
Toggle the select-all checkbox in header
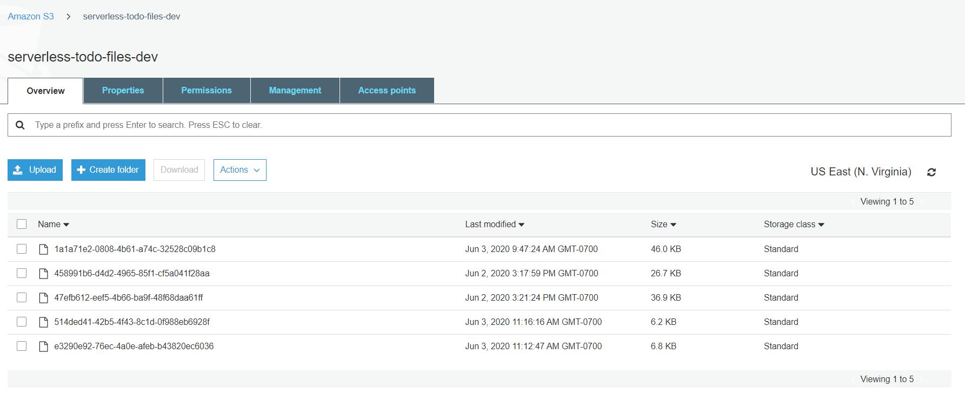pyautogui.click(x=22, y=224)
